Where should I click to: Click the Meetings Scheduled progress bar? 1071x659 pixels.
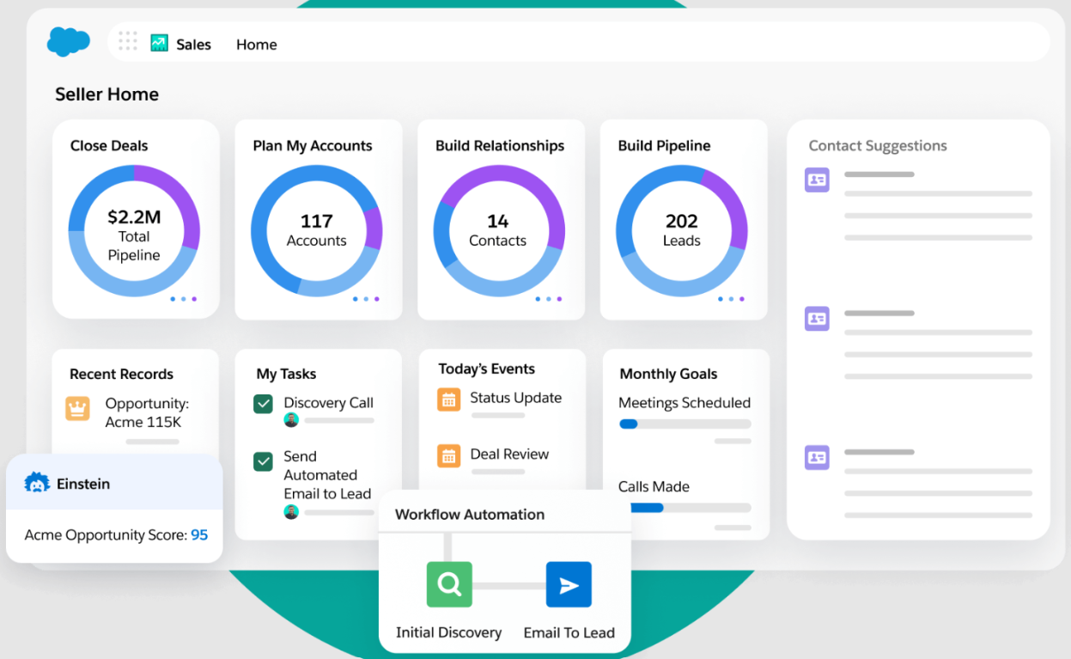pos(685,424)
